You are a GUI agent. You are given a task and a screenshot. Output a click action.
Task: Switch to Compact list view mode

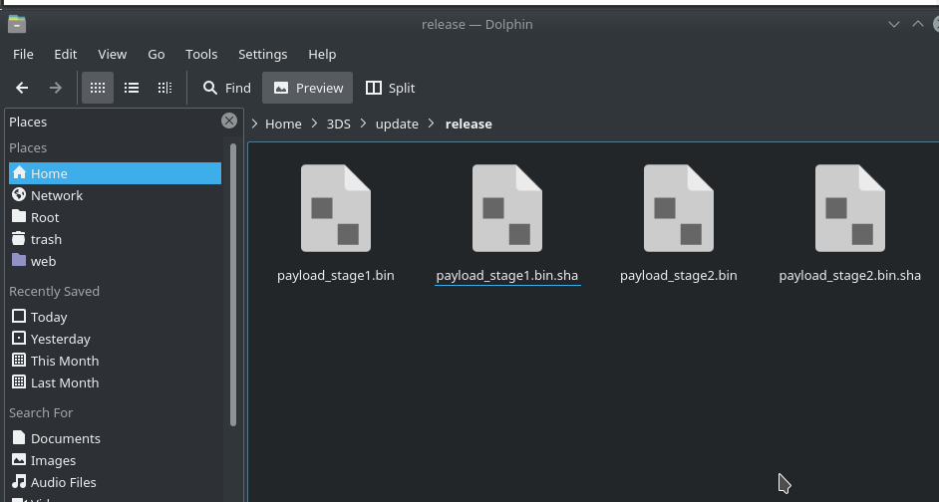point(132,88)
